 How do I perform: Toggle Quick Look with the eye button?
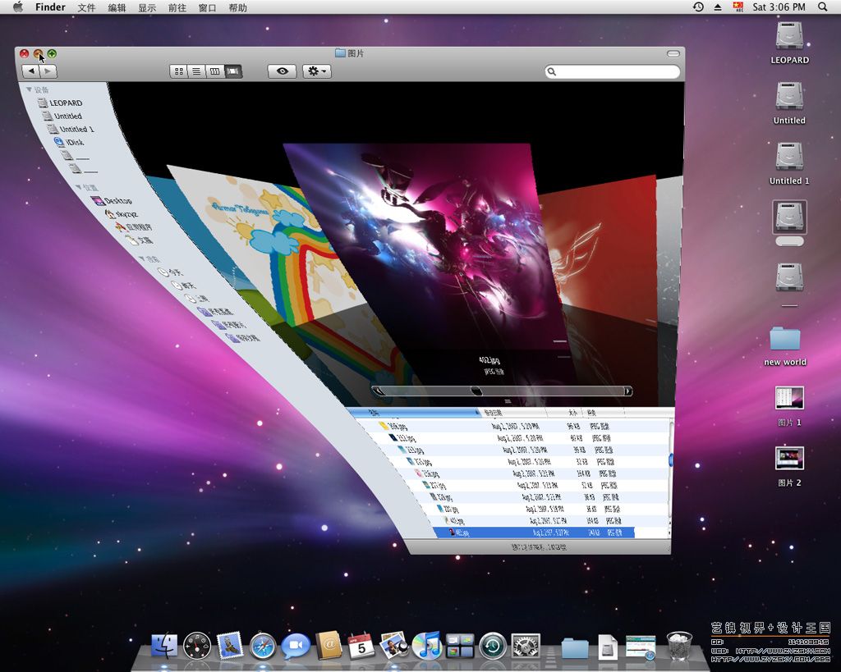[x=283, y=71]
